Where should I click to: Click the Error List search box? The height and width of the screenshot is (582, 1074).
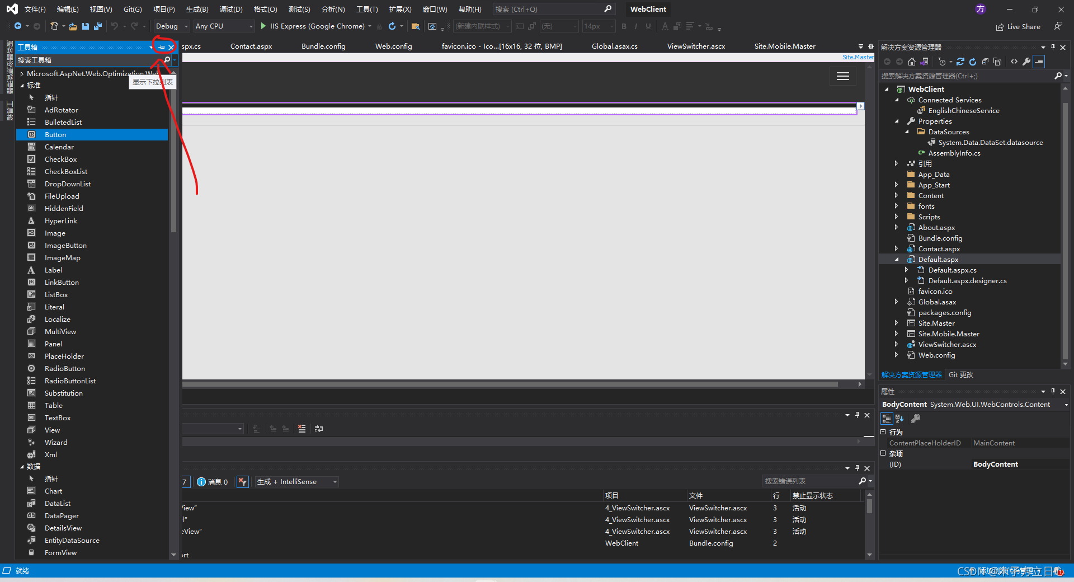[x=810, y=481]
